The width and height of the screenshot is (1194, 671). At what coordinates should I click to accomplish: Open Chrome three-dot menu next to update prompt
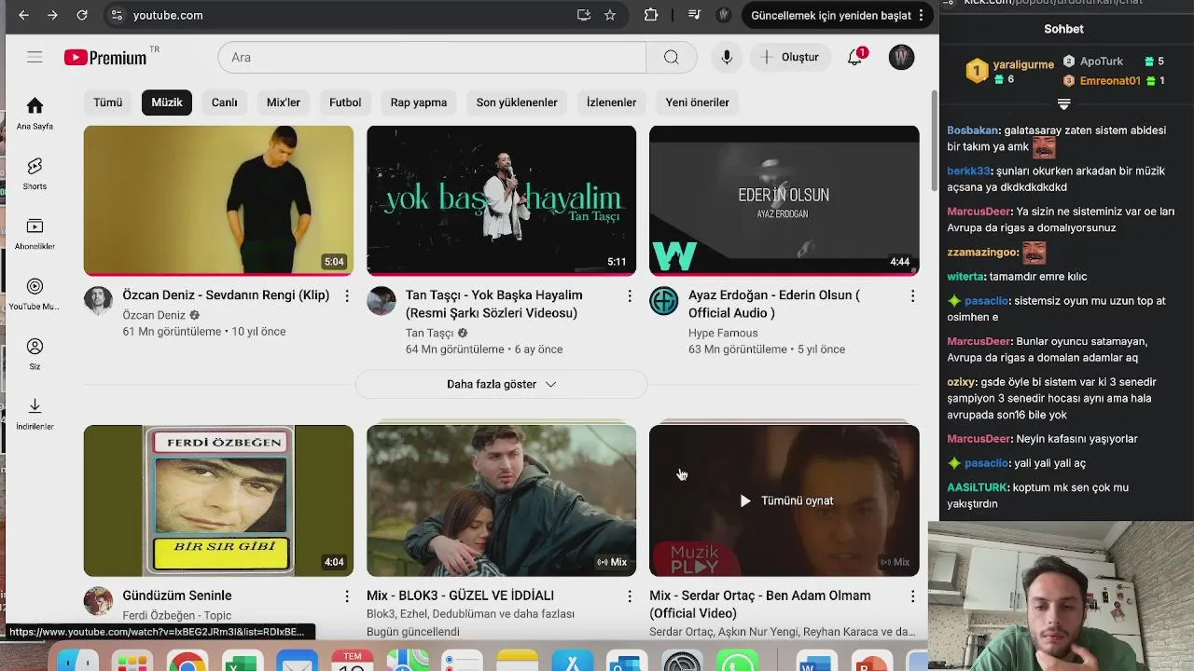pos(921,15)
